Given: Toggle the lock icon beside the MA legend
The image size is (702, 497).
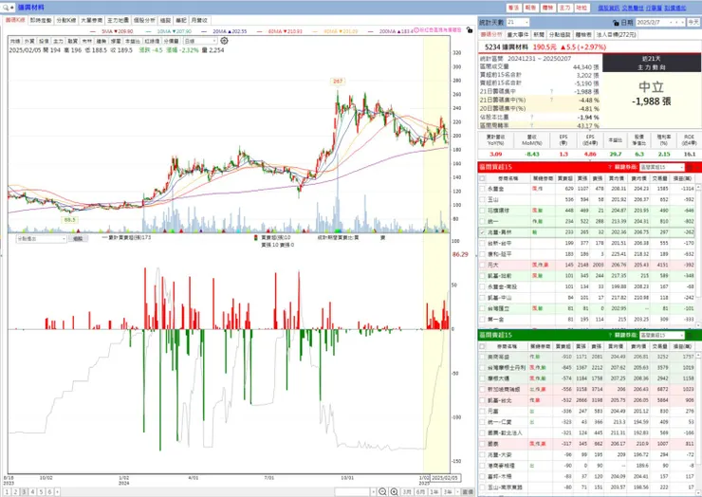Looking at the screenshot, I should point(470,30).
